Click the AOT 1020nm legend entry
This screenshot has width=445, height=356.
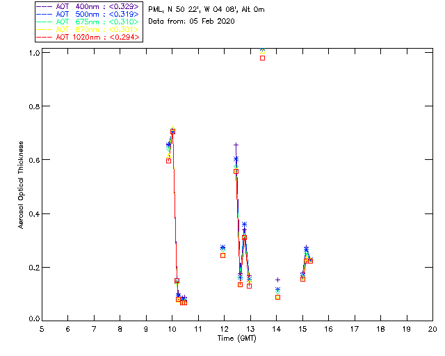pos(88,37)
